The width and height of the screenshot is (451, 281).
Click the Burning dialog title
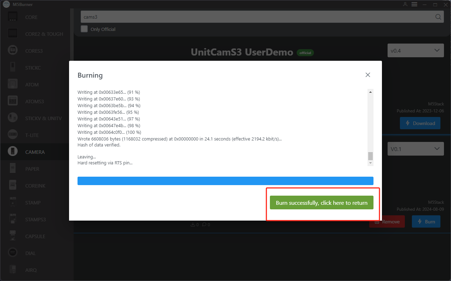click(x=90, y=75)
